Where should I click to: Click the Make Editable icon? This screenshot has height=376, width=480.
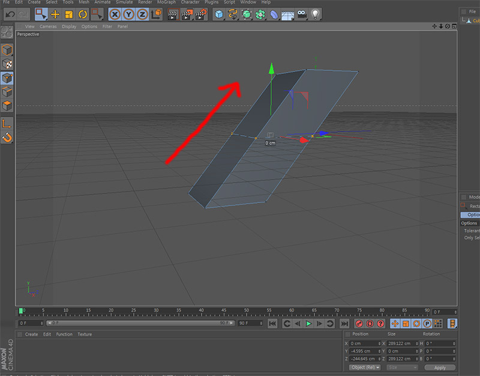click(x=7, y=32)
